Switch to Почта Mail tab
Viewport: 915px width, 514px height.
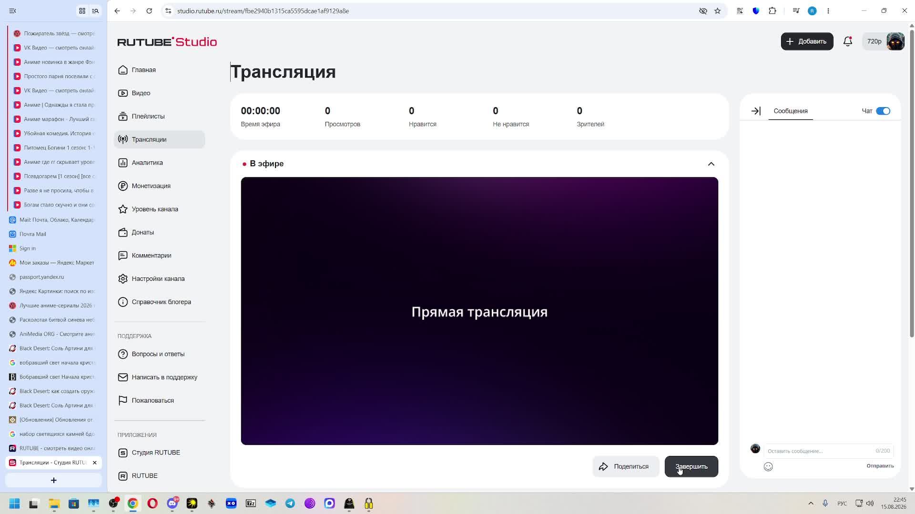tap(53, 234)
